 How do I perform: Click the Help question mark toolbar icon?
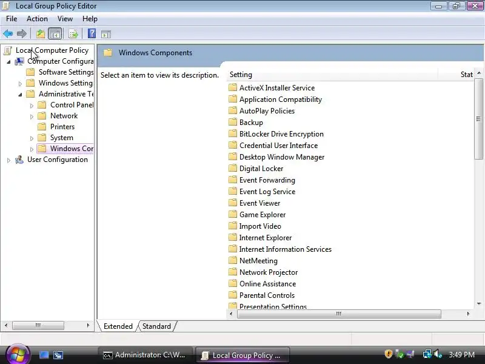coord(92,33)
